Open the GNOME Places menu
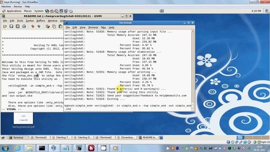This screenshot has width=270, height=152. tap(27, 11)
